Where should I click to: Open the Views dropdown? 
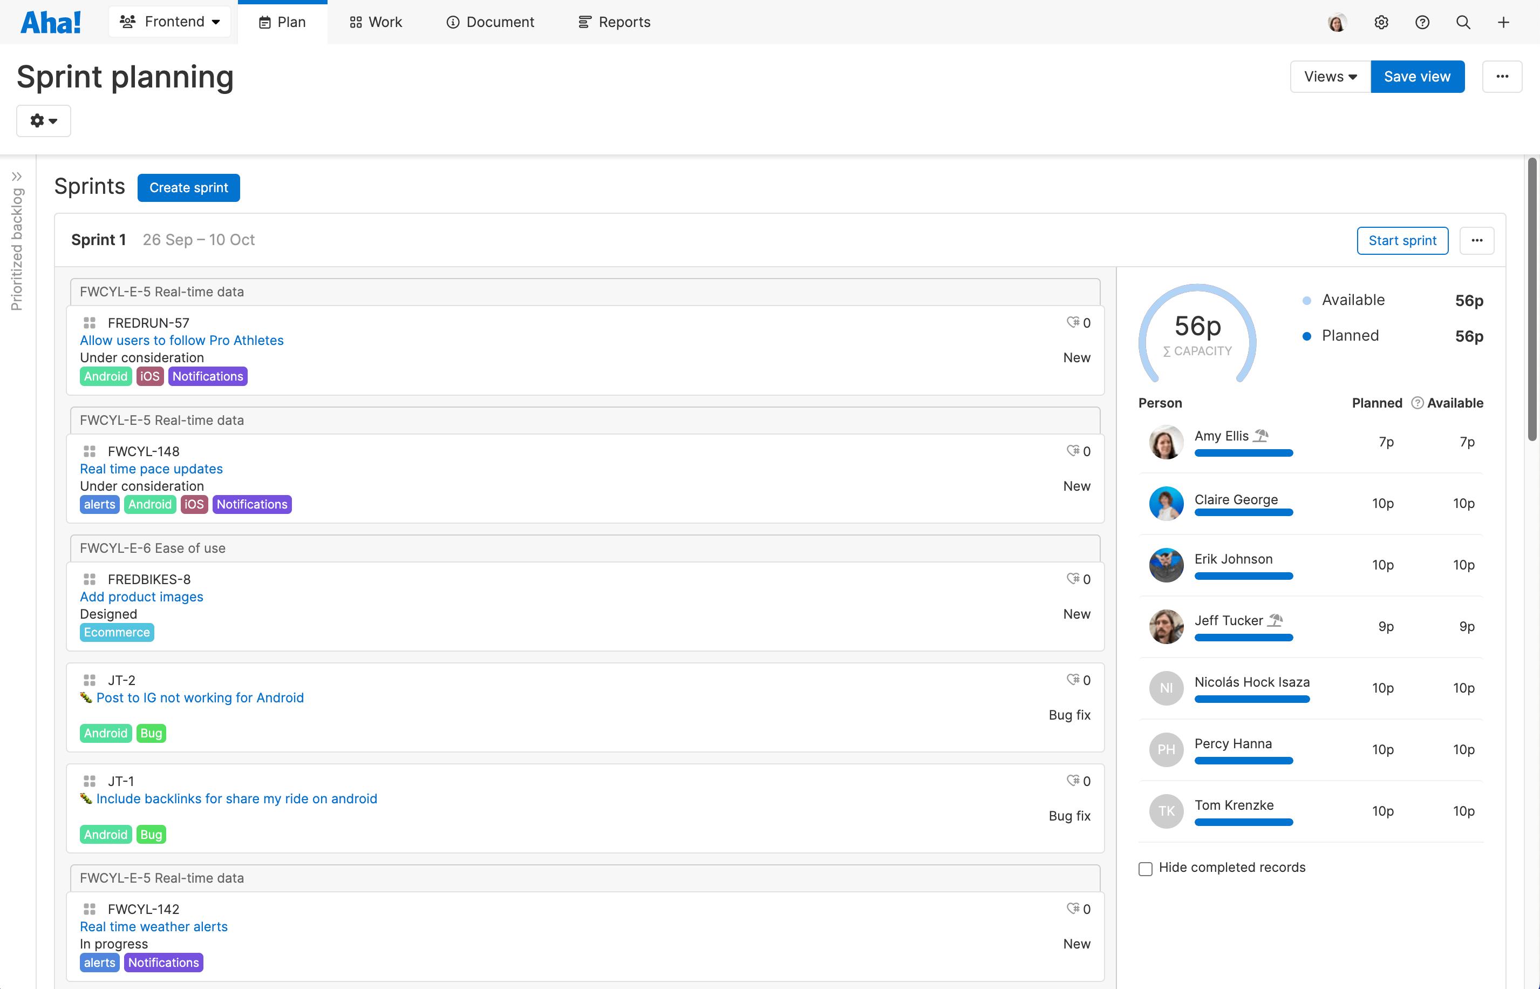(x=1329, y=77)
